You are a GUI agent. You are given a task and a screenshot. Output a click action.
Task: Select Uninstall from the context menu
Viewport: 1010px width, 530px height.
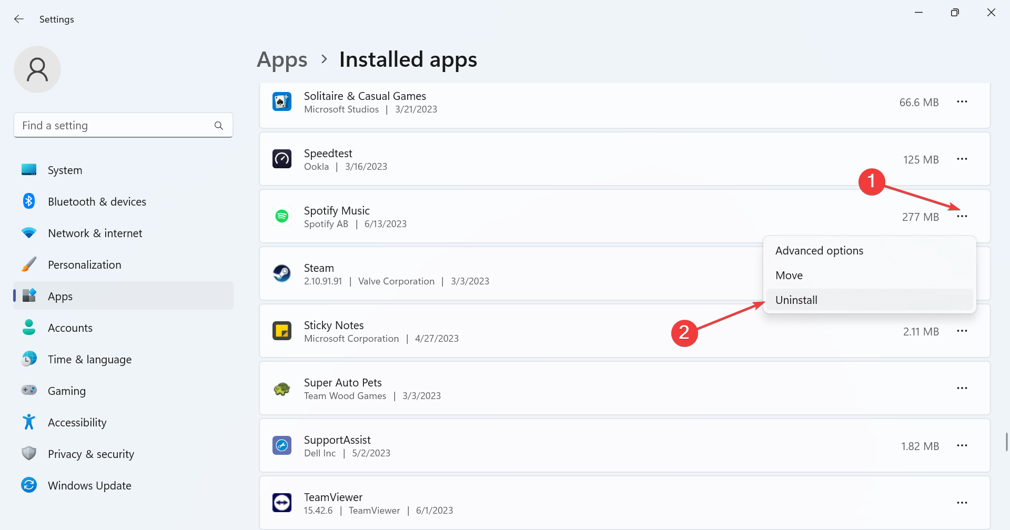[x=796, y=300]
